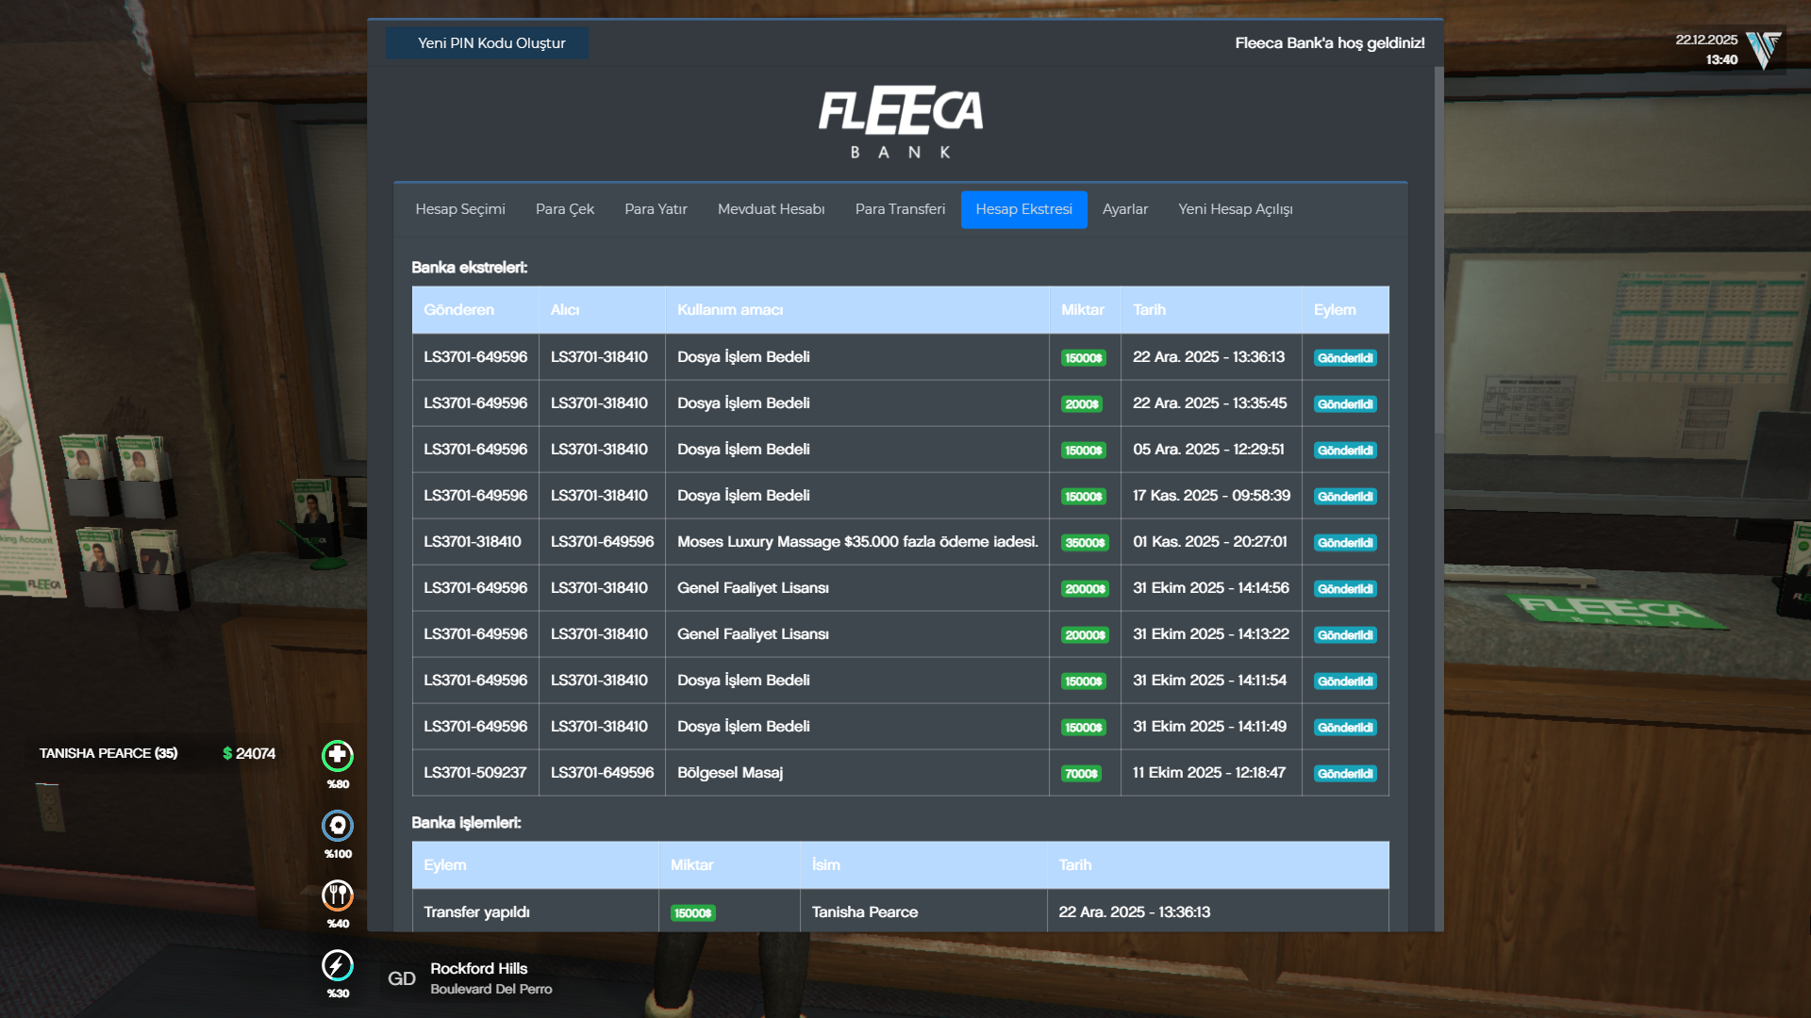Click the Yeni PIN Kodu Oluştur button
The image size is (1811, 1018).
coord(487,43)
